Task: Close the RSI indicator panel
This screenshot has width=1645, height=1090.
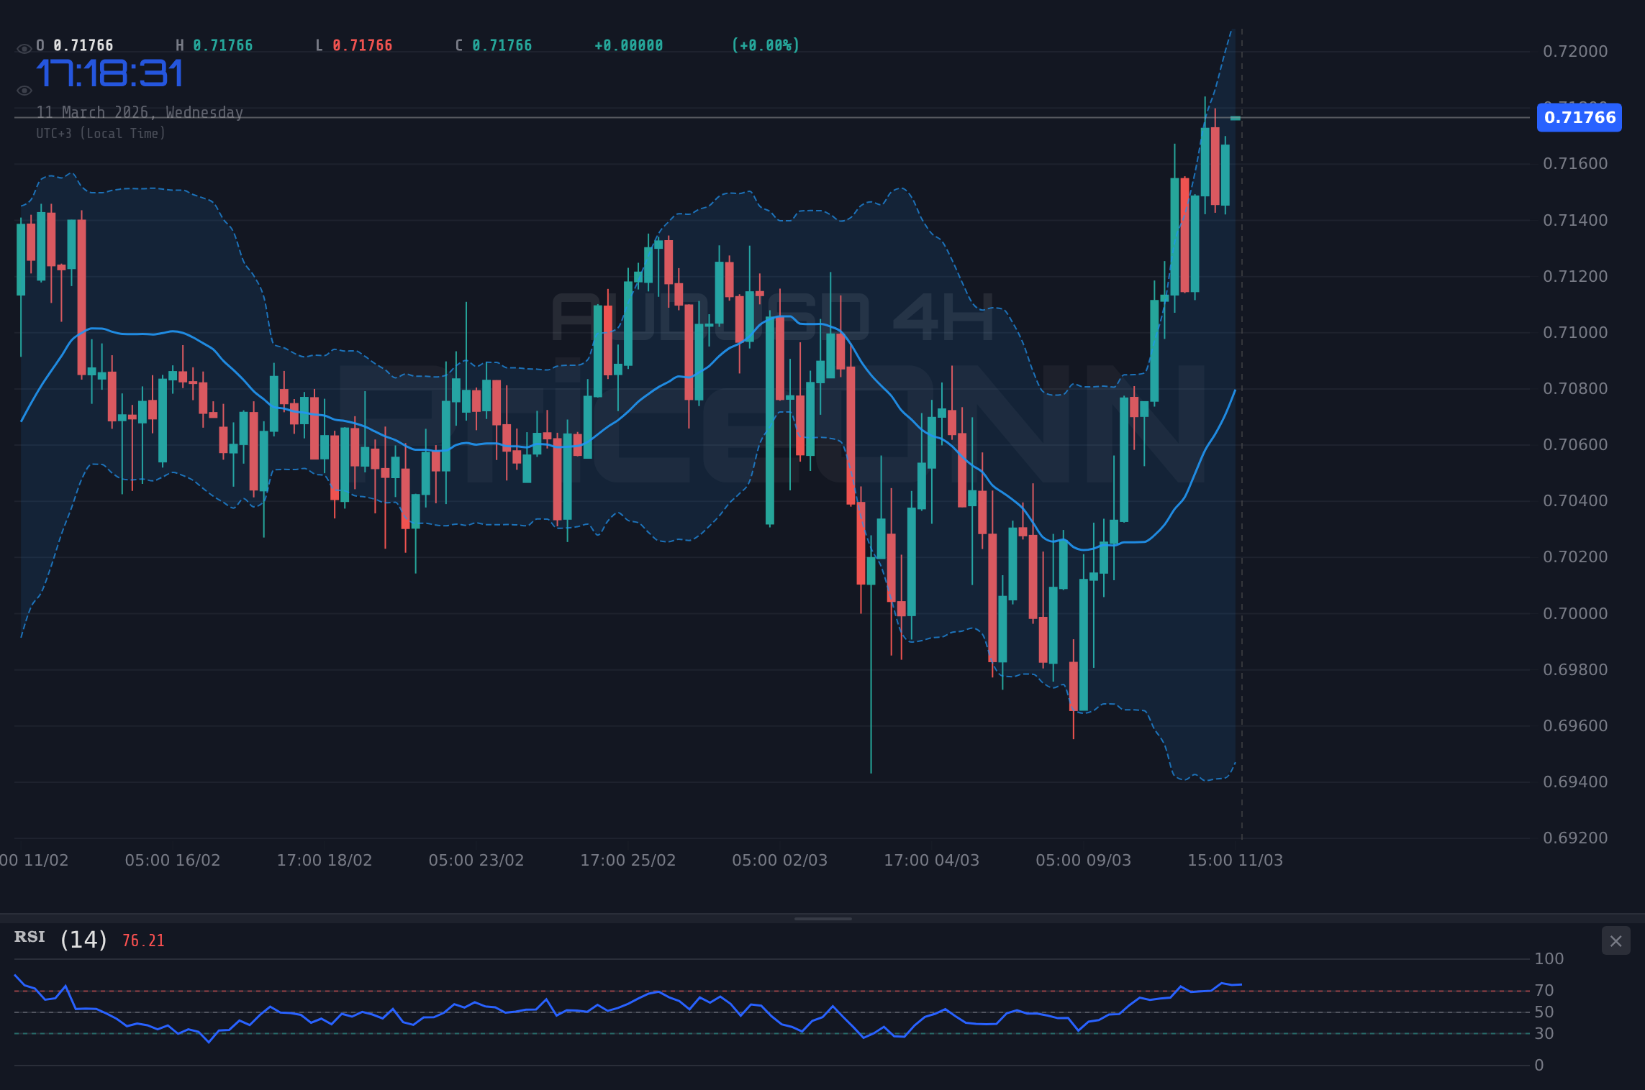Action: click(x=1616, y=940)
